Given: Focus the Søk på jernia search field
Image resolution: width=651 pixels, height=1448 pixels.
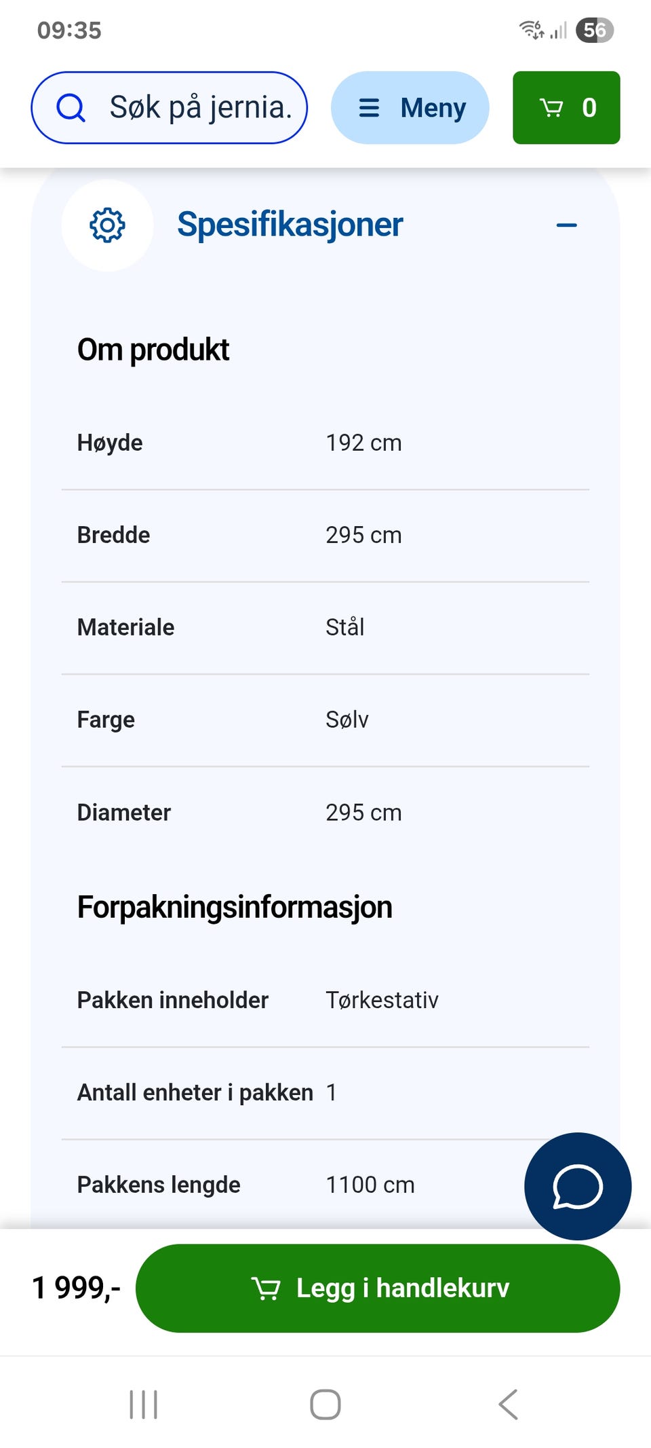Looking at the screenshot, I should [170, 107].
